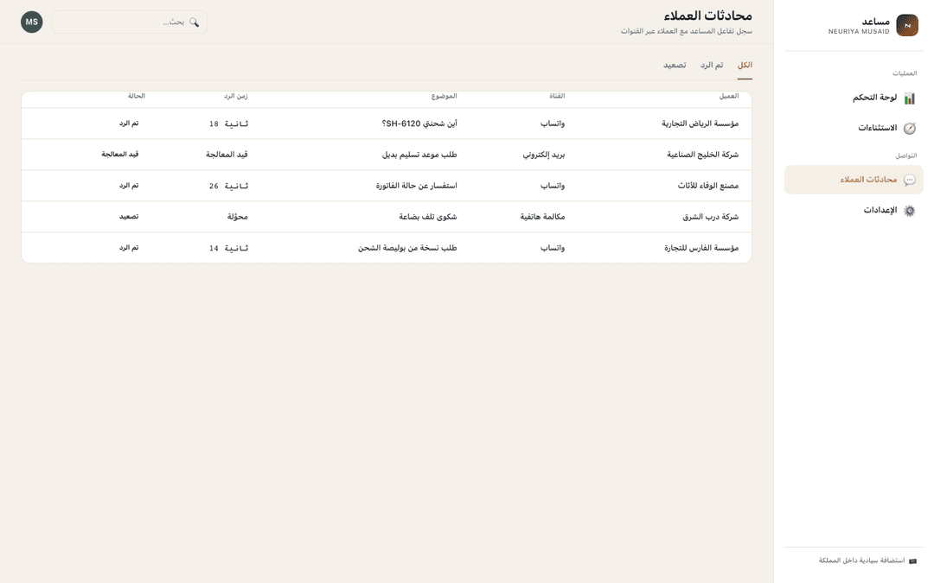
Task: Click the magnifier search icon
Action: [x=194, y=22]
